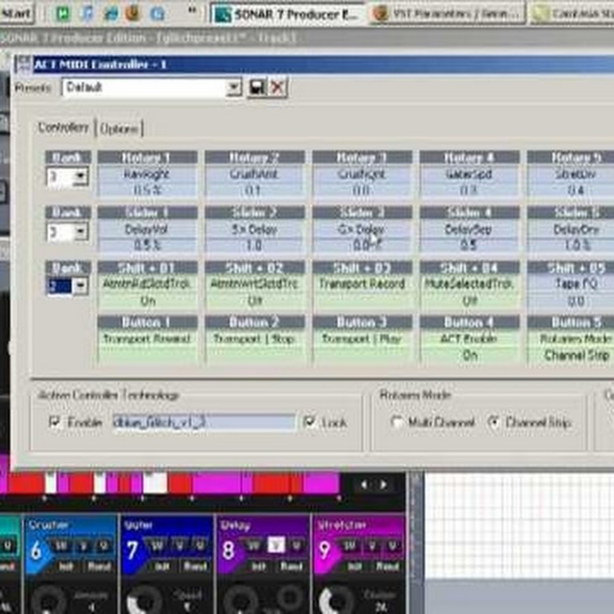The image size is (614, 614).
Task: Switch to the Cakewalk taskbar button
Action: click(572, 14)
